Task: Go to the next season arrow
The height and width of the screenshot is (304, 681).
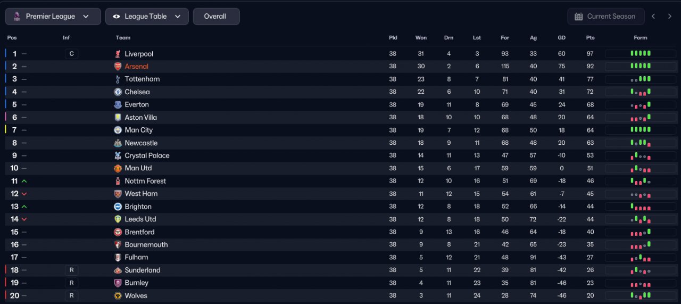Action: [x=670, y=17]
